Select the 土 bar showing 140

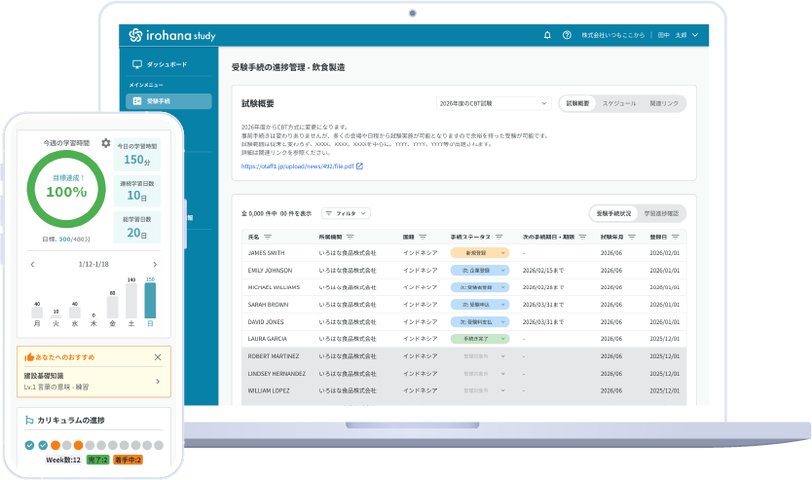tap(131, 301)
